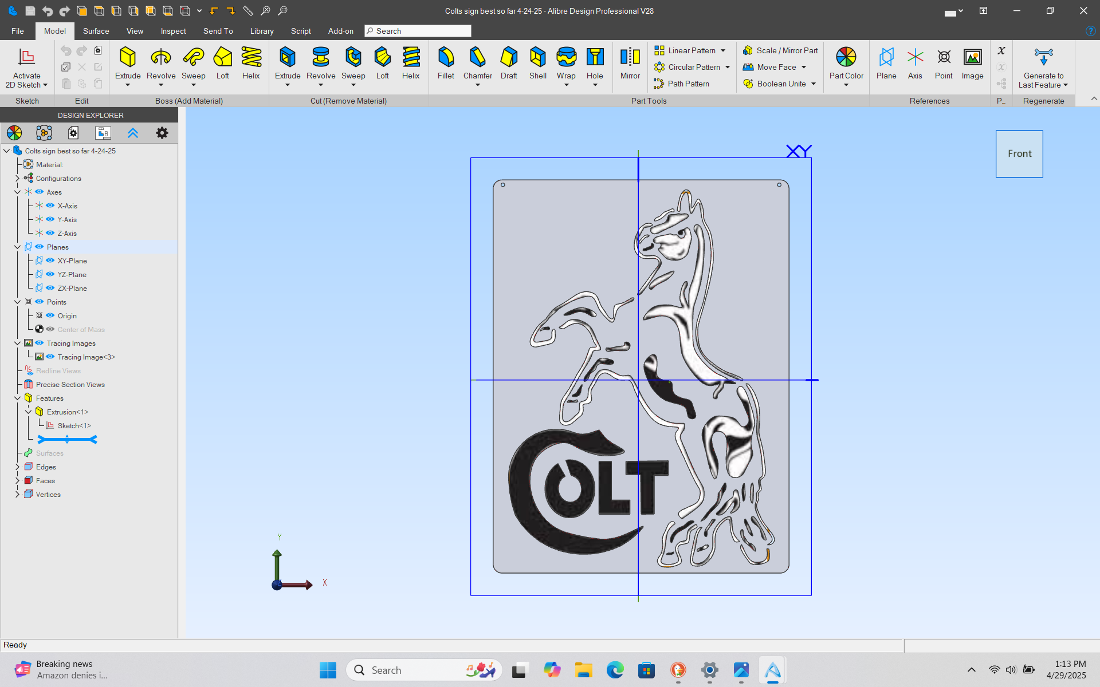This screenshot has height=687, width=1100.
Task: Switch to the Inspect tab
Action: 173,31
